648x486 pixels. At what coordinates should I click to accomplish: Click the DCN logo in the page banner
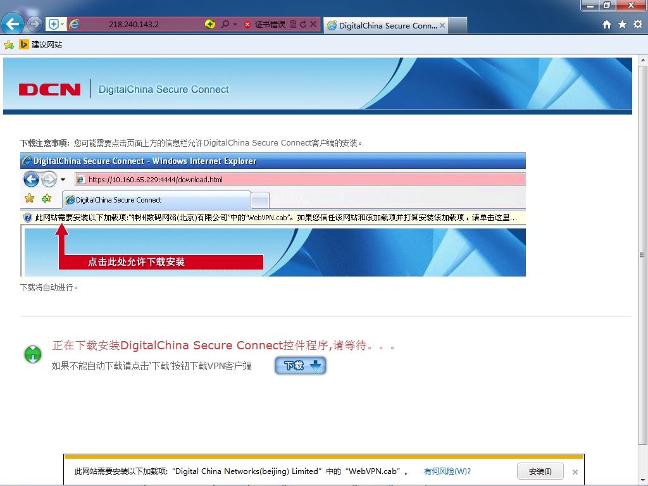click(x=49, y=89)
